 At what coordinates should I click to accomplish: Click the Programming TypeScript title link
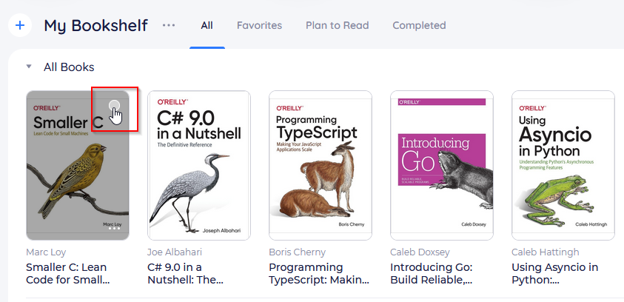click(x=319, y=273)
